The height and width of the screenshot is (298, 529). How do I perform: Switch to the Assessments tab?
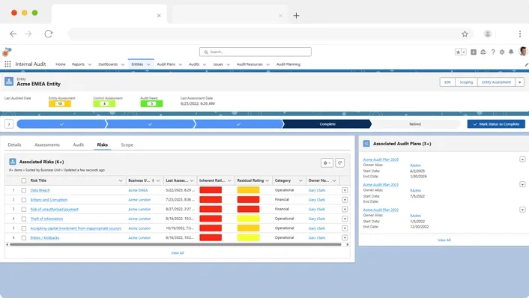47,145
